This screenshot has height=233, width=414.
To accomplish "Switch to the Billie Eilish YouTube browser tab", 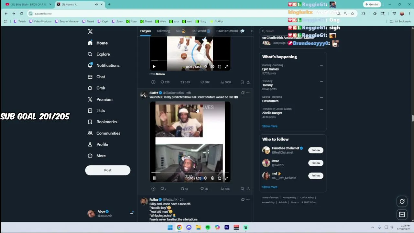I will click(27, 4).
